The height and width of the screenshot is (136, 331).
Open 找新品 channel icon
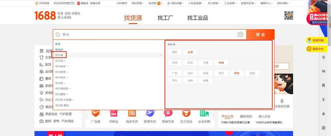coord(113,113)
